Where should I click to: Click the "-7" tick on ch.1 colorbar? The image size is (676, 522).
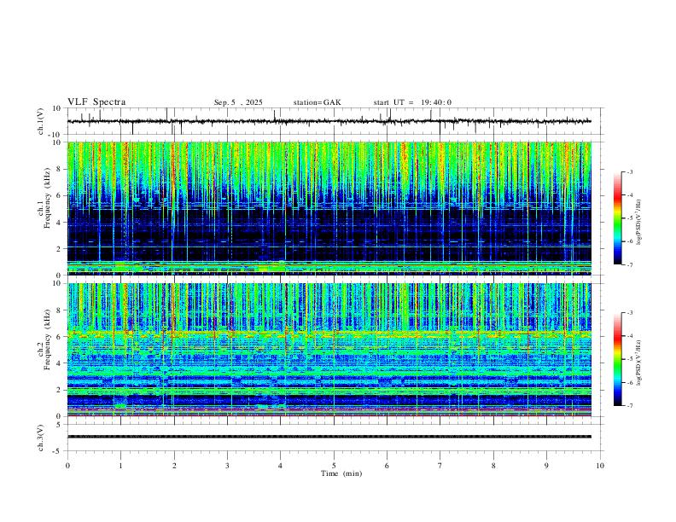pyautogui.click(x=629, y=264)
